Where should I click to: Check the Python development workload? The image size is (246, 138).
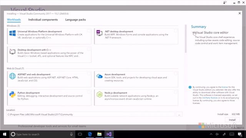[x=88, y=92]
